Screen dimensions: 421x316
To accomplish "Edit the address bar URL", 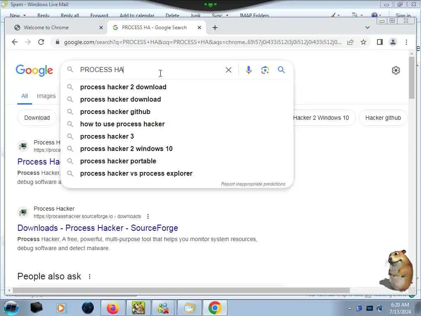I will point(203,42).
